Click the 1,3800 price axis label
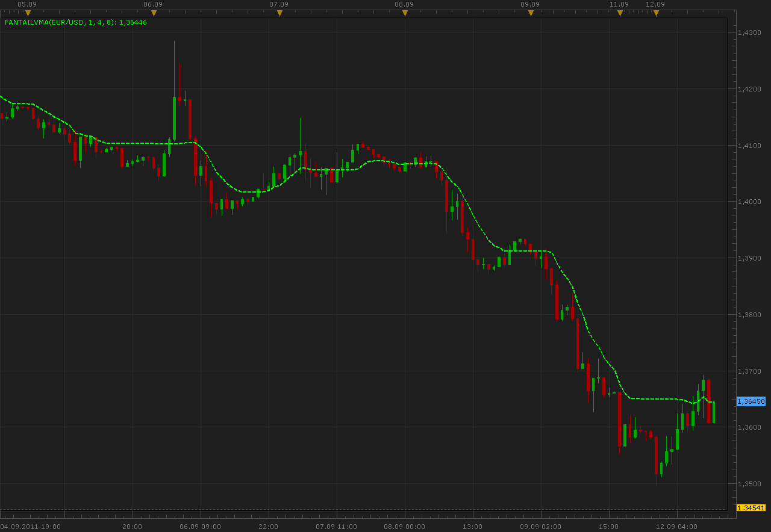 [x=749, y=315]
